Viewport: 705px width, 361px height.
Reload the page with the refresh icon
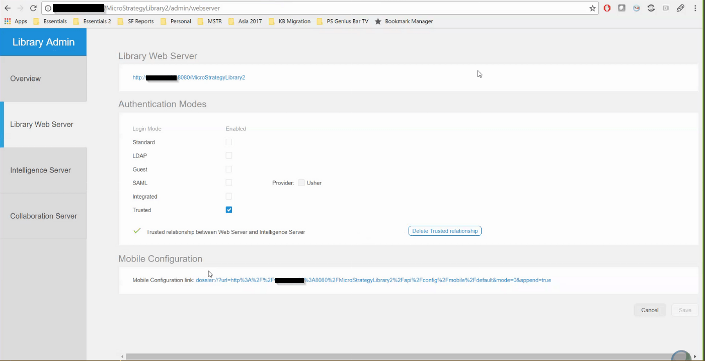click(x=33, y=8)
